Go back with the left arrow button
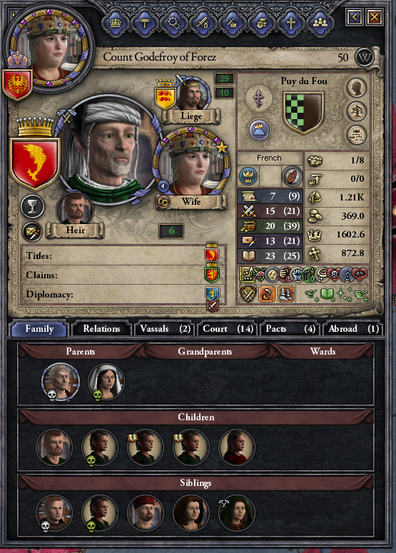The image size is (396, 553). 355,16
